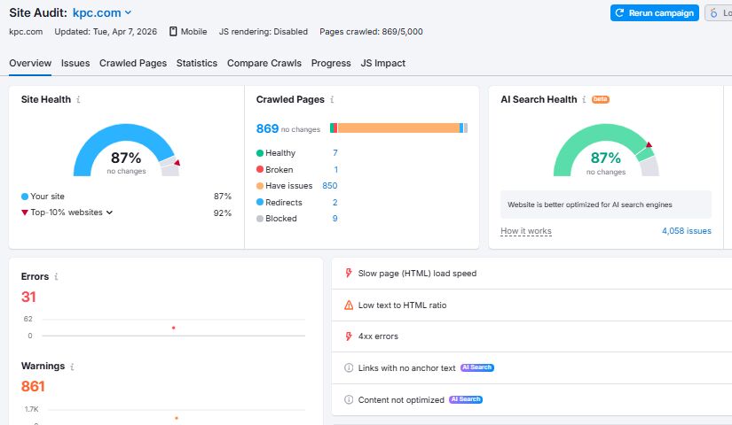Screen dimensions: 732x425
Task: Click the Mobile device icon
Action: [x=173, y=31]
